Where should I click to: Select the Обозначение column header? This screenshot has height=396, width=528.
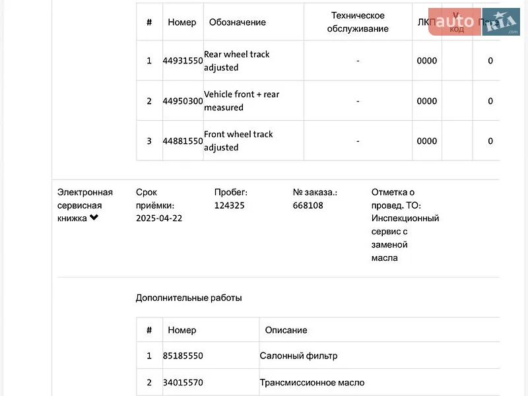pyautogui.click(x=238, y=22)
